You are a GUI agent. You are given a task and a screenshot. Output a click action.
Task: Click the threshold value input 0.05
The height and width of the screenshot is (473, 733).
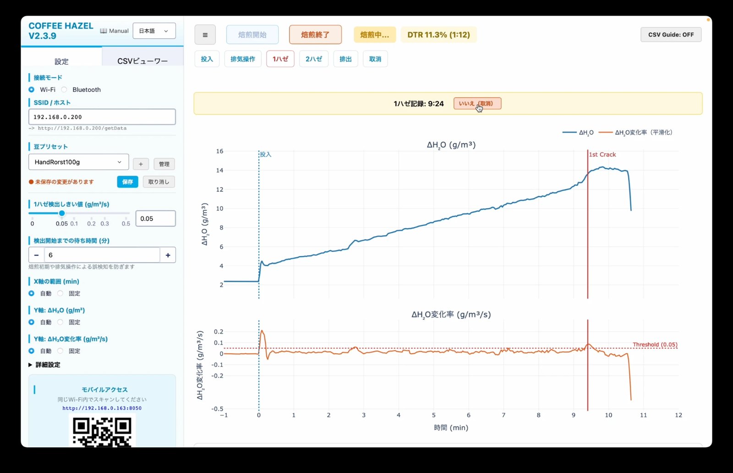tap(156, 219)
